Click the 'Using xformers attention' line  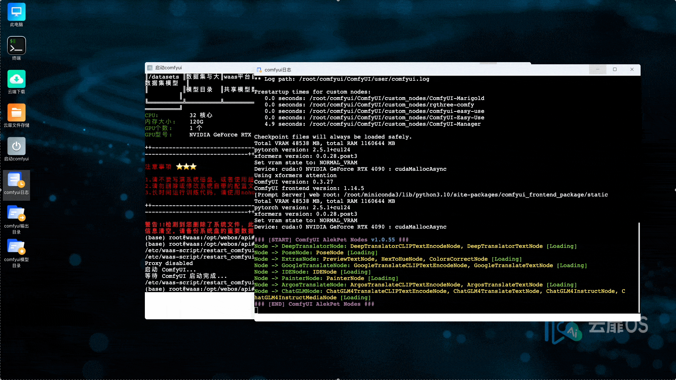[295, 176]
